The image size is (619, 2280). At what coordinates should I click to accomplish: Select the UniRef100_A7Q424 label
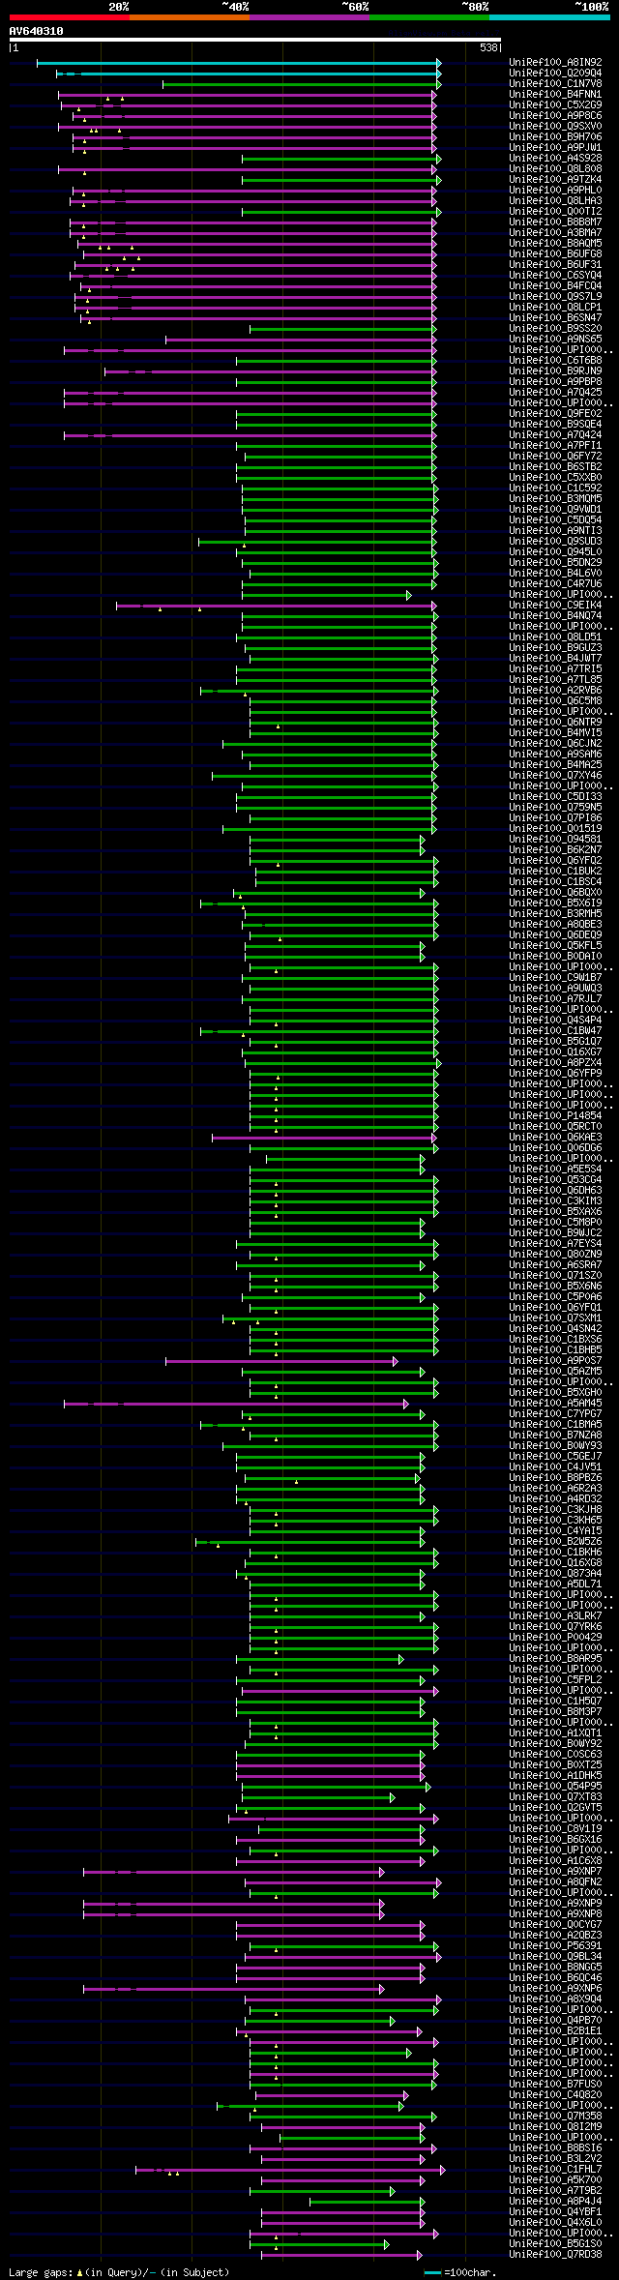point(555,435)
